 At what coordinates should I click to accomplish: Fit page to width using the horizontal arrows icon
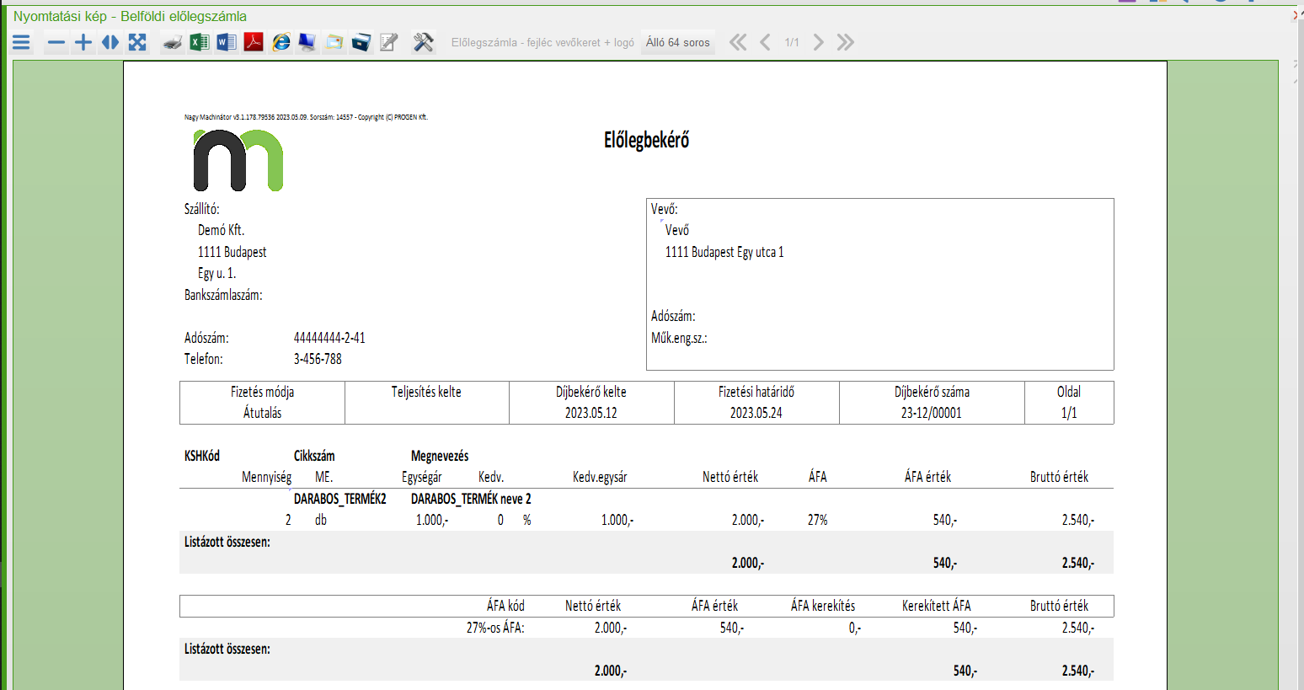[110, 42]
